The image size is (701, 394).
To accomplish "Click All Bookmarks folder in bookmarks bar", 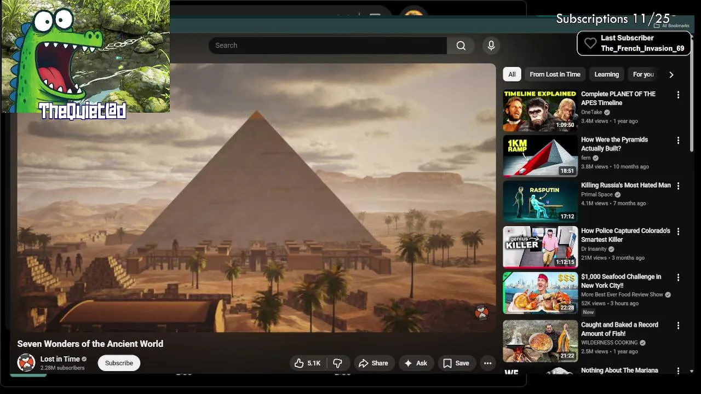I will tap(671, 26).
